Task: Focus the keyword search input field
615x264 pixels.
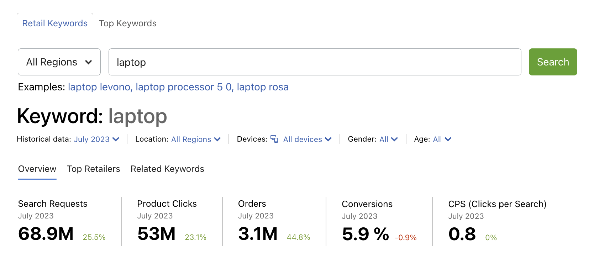Action: [x=315, y=62]
